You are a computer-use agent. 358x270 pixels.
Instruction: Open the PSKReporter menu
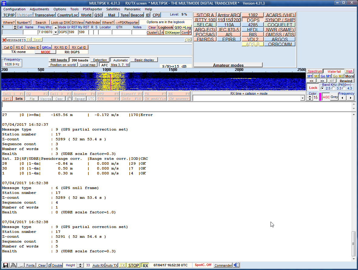click(93, 9)
